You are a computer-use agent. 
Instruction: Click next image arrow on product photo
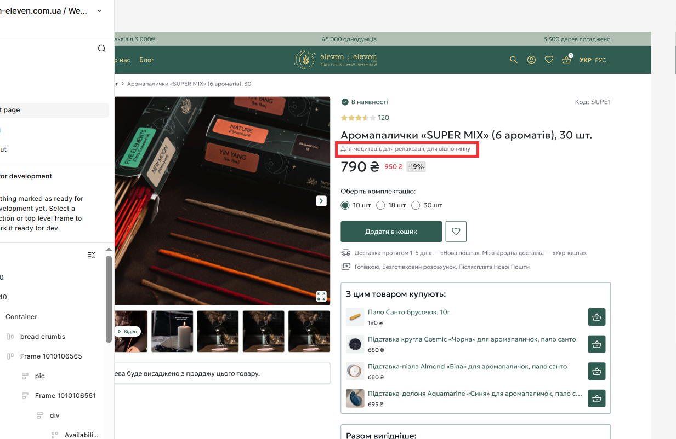321,201
